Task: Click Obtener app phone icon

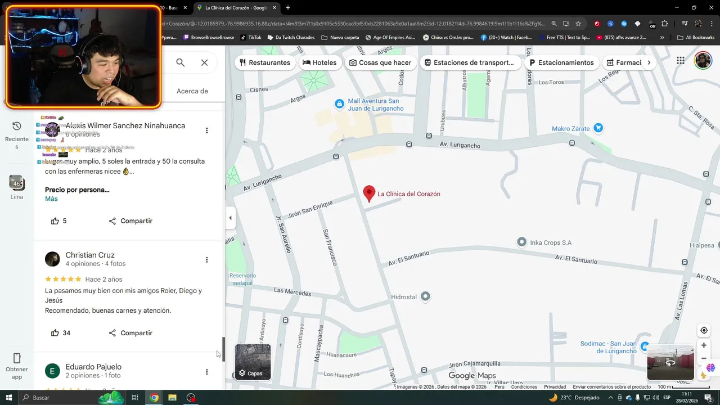Action: pos(17,358)
